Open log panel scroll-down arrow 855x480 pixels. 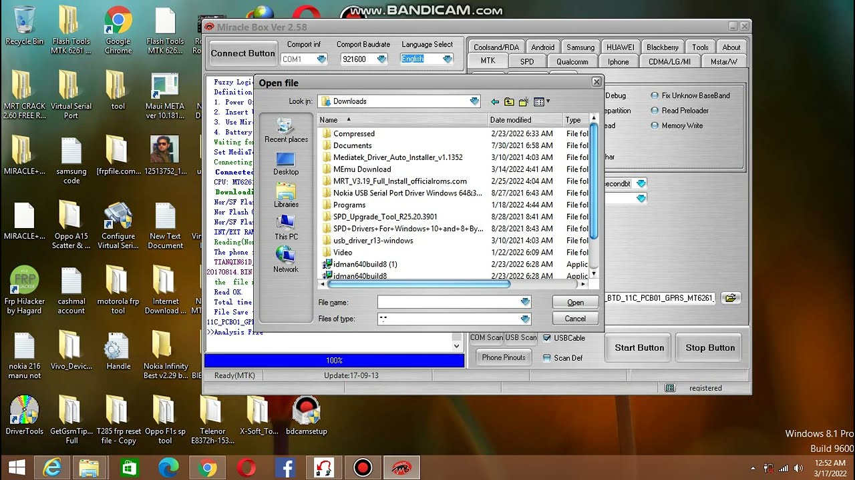457,345
